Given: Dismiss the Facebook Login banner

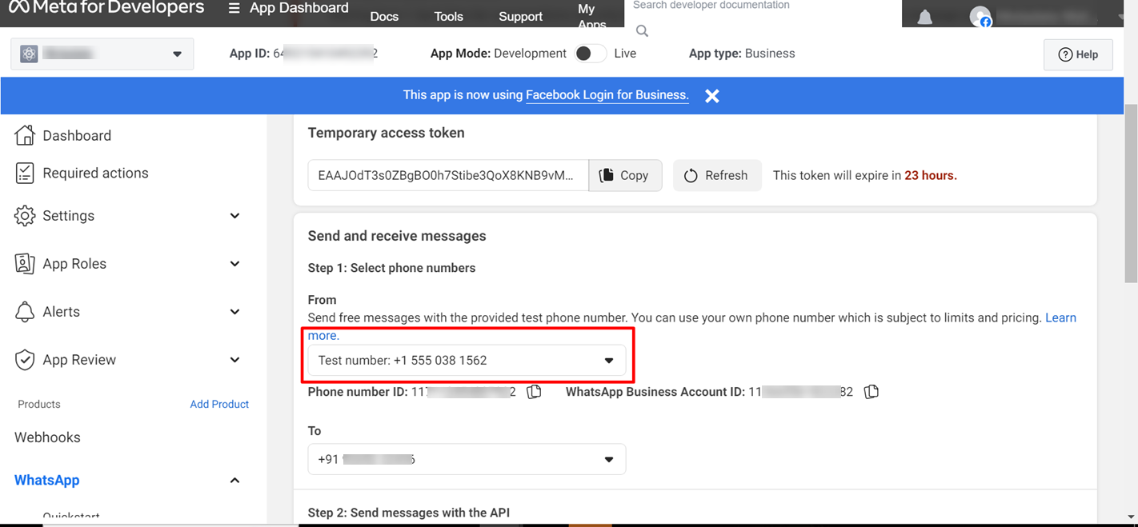Looking at the screenshot, I should [711, 96].
